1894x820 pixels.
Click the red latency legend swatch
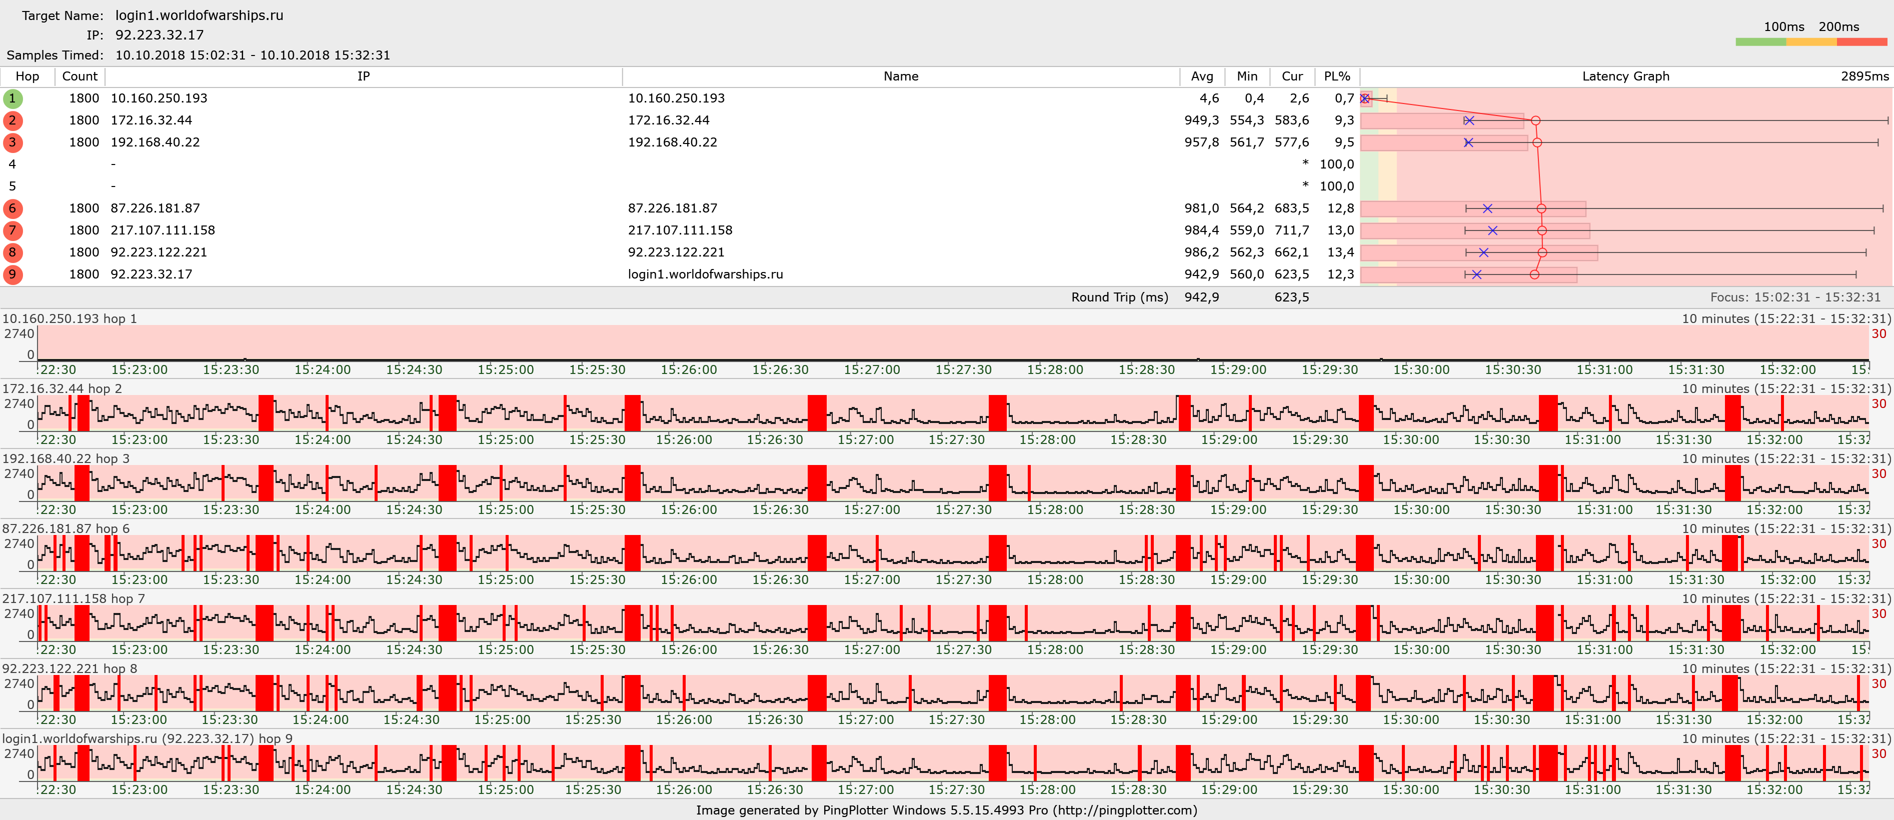pos(1861,42)
